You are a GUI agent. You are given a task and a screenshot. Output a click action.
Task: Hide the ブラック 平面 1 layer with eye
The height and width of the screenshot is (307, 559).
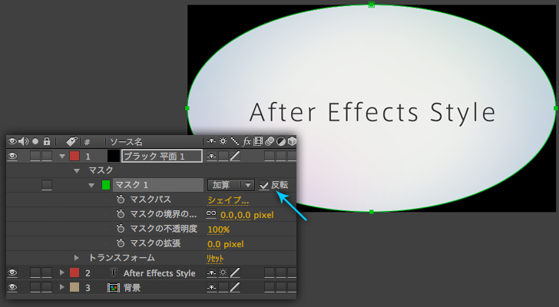click(12, 156)
